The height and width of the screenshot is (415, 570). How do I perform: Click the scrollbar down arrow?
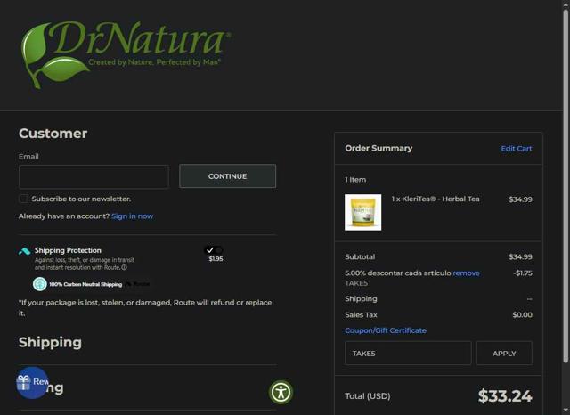point(566,411)
